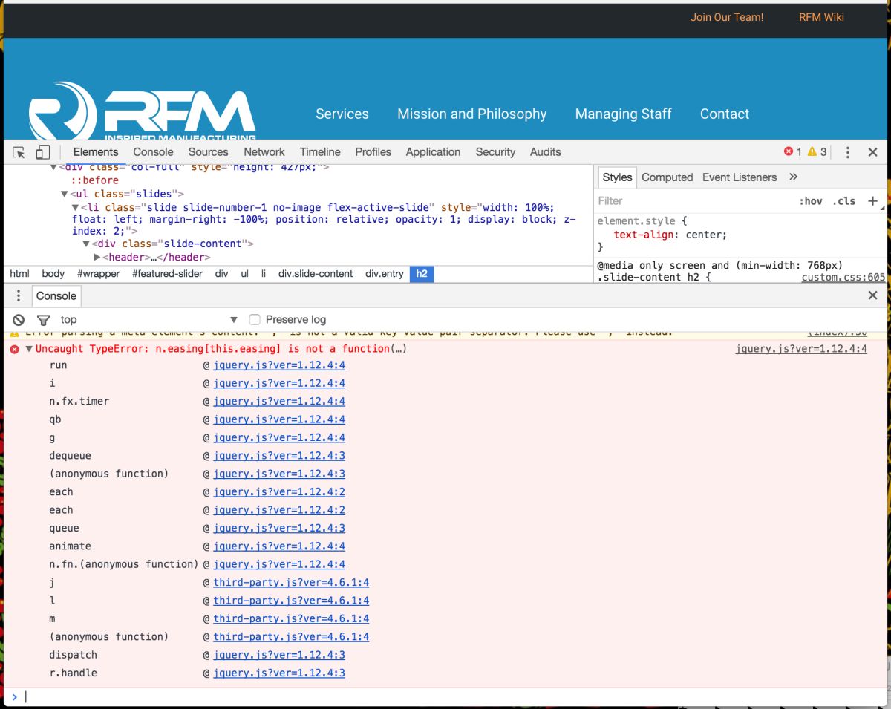Open Managing Staff nav item
The height and width of the screenshot is (709, 891).
click(624, 114)
